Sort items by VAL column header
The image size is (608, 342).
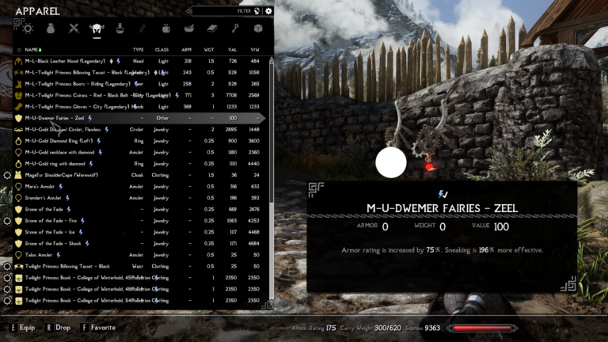[x=234, y=49]
